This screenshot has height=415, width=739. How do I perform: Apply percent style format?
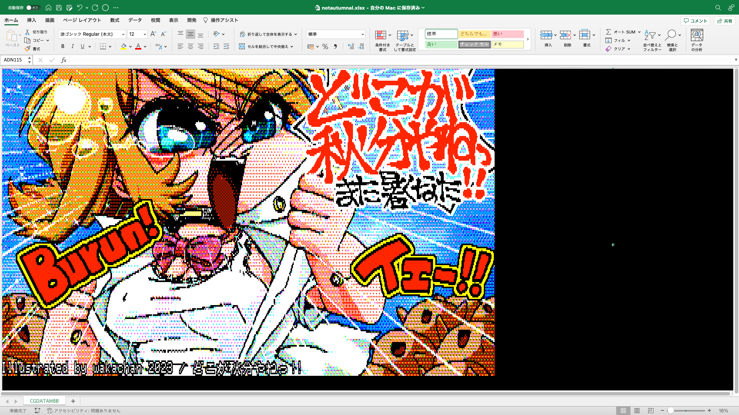(x=325, y=46)
